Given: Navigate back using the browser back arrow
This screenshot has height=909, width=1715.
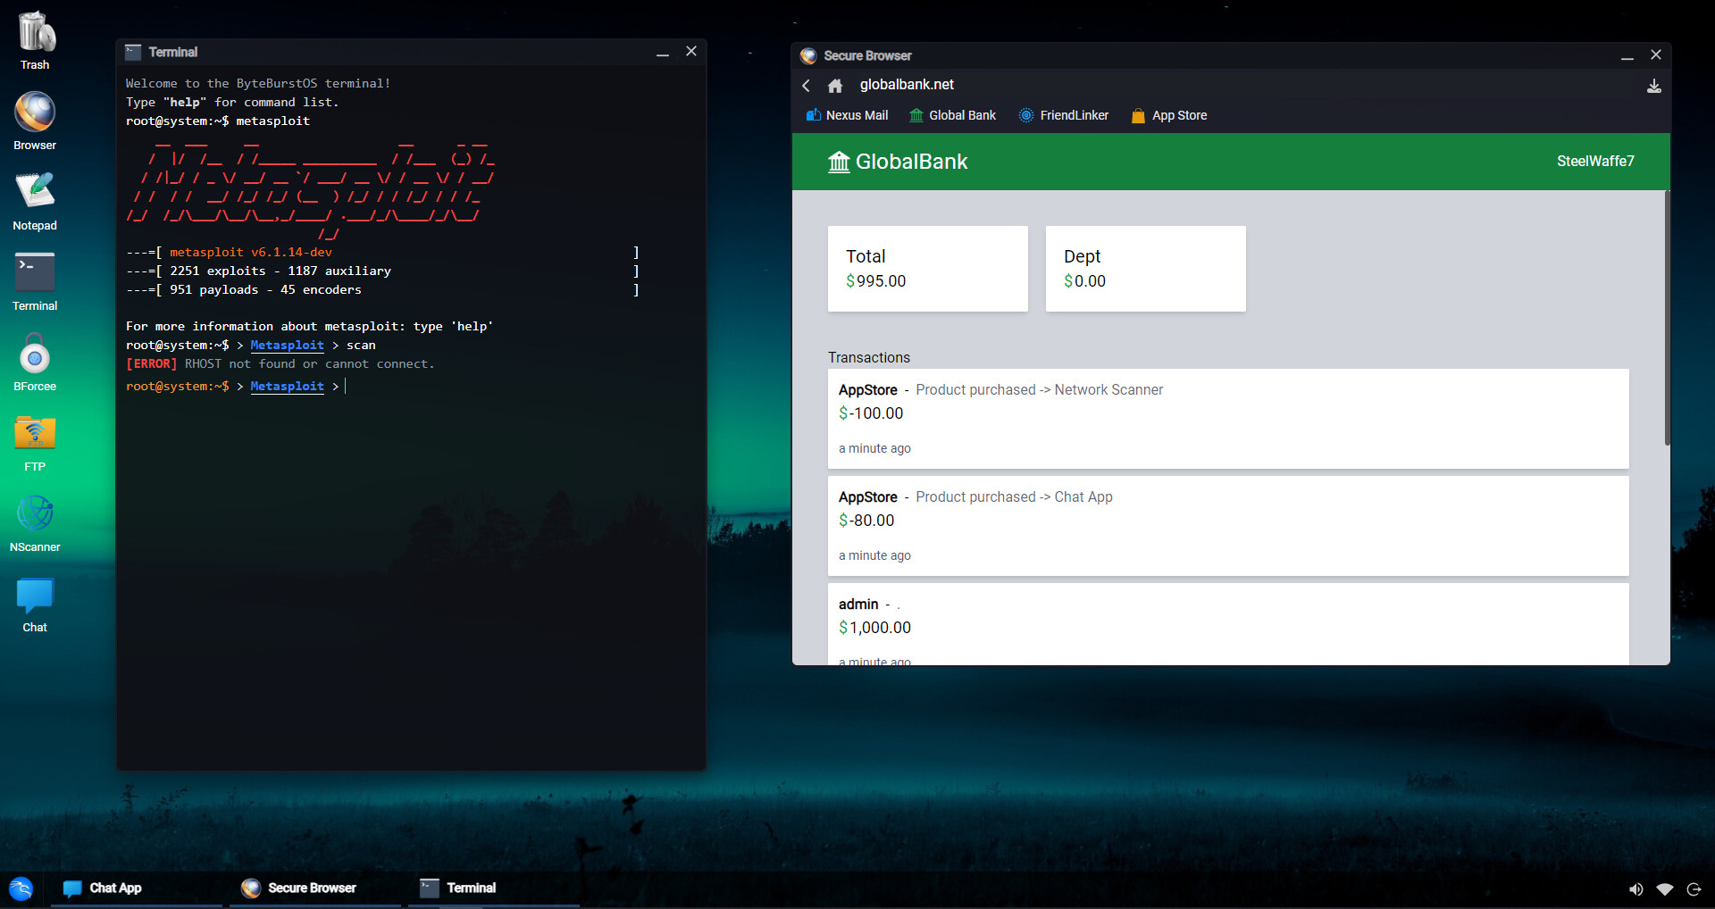Looking at the screenshot, I should coord(806,85).
